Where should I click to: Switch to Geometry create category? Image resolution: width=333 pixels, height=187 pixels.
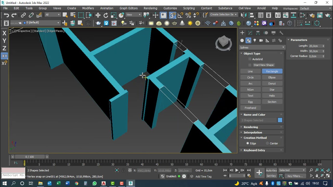point(242,41)
